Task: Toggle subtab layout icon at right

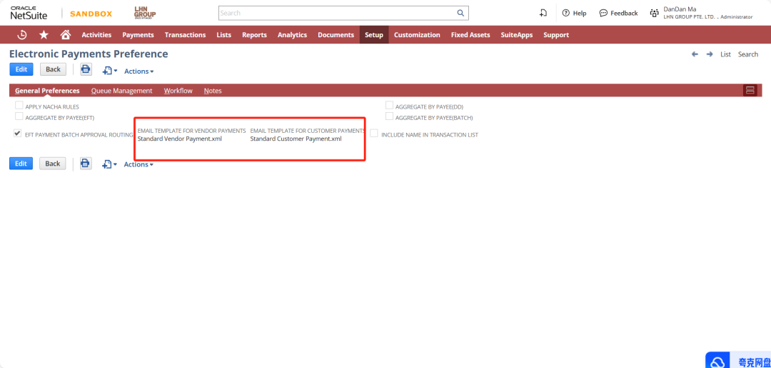Action: click(750, 90)
